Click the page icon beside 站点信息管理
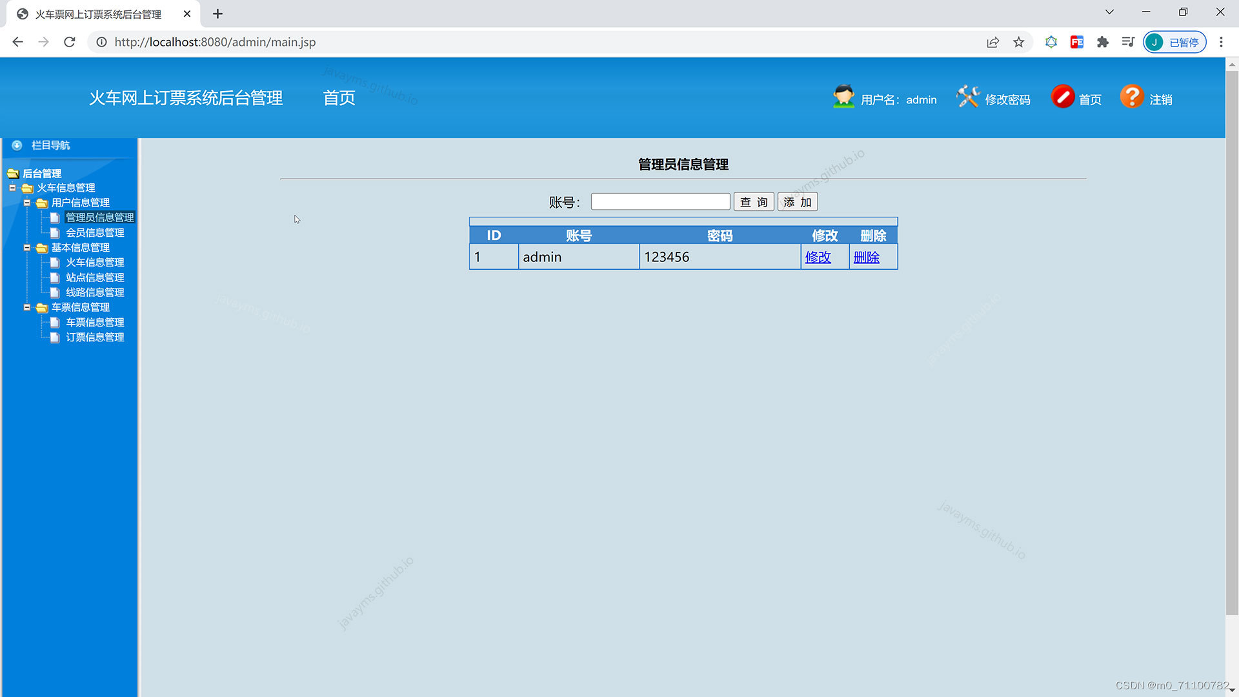Screen dimensions: 1239x697 55,278
